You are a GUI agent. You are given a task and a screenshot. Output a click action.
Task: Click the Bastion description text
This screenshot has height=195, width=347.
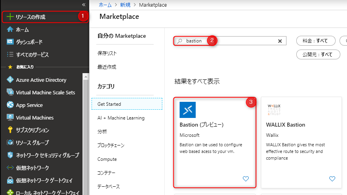point(211,148)
